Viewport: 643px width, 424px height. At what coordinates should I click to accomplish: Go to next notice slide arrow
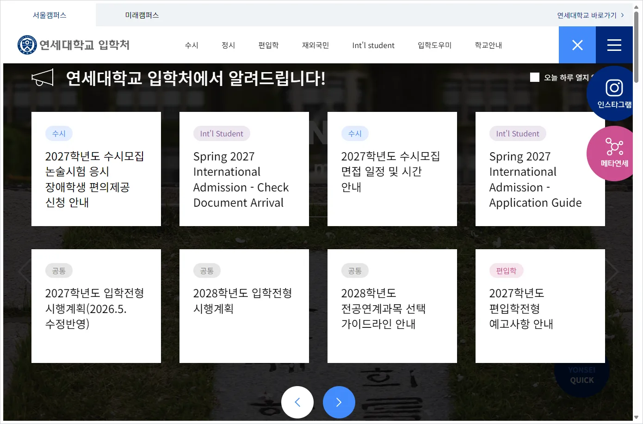pyautogui.click(x=339, y=402)
